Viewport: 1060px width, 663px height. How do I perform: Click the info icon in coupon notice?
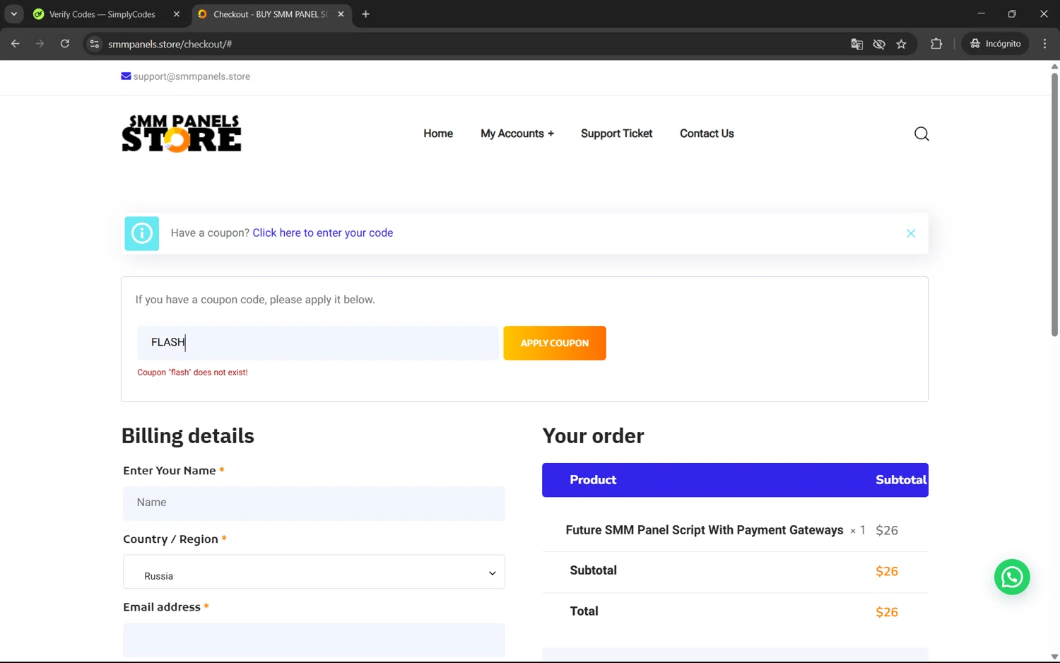tap(142, 233)
